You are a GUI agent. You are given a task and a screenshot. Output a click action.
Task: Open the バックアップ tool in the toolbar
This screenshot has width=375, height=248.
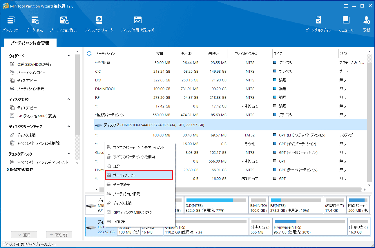tap(11, 24)
